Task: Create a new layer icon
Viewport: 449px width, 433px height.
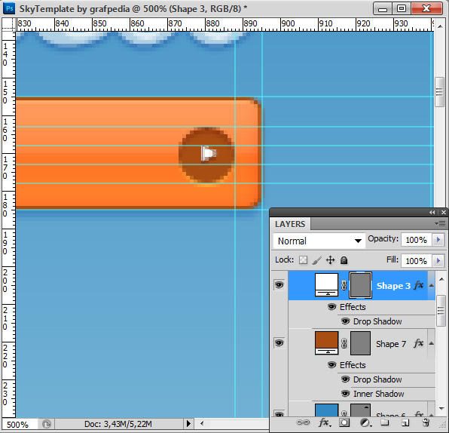Action: tap(405, 422)
